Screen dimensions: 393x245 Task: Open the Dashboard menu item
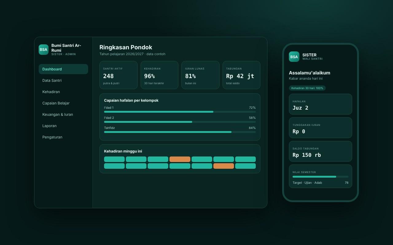[63, 69]
